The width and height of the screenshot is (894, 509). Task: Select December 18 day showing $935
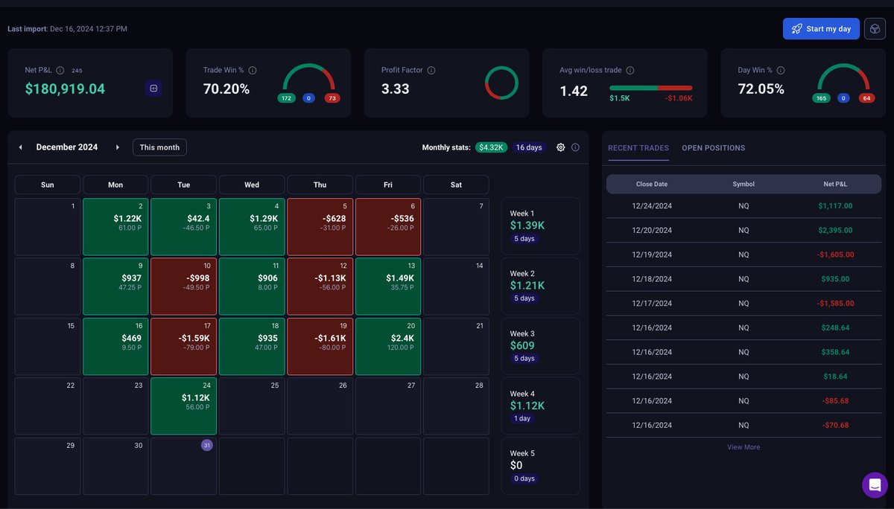(252, 347)
